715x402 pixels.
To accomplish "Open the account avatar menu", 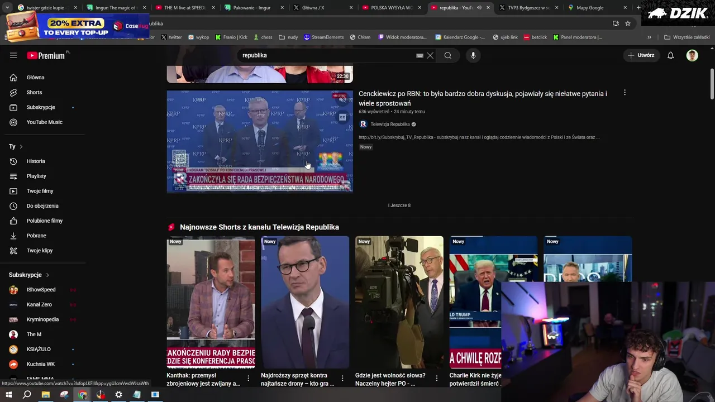I will [x=692, y=55].
